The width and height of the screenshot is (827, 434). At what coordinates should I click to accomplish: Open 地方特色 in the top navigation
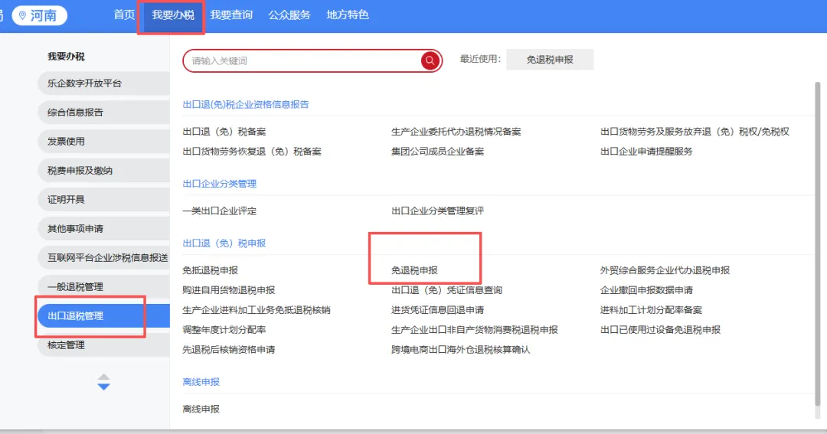(347, 15)
